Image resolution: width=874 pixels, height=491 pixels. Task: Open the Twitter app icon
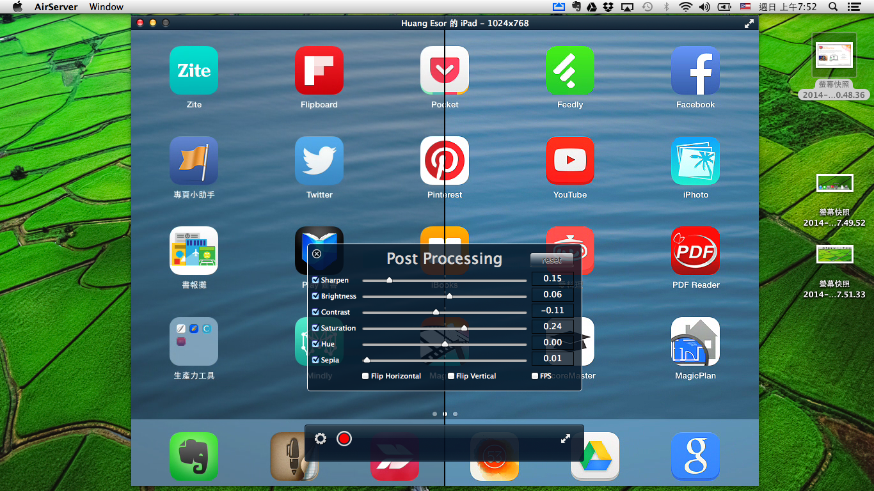point(319,160)
